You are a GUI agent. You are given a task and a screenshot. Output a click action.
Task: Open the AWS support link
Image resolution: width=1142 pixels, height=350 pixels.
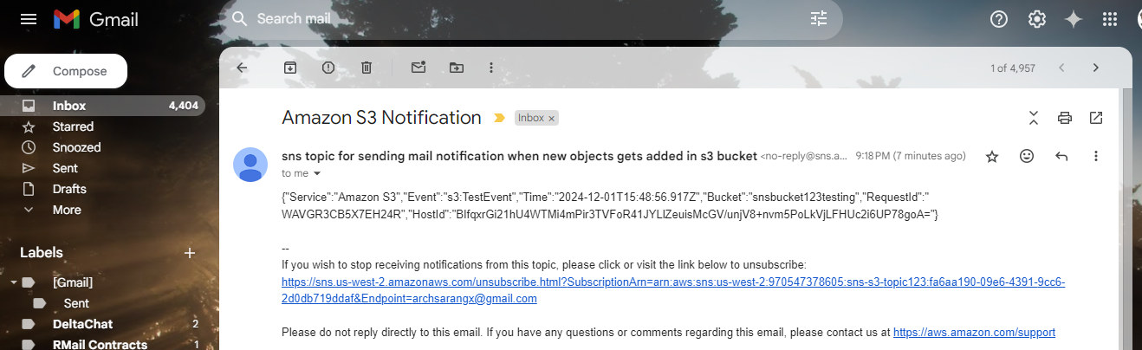pyautogui.click(x=974, y=332)
